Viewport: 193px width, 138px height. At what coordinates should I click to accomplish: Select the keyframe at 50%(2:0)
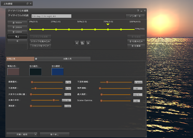point(82,29)
